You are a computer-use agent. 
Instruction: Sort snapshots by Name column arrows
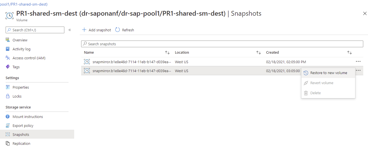[x=167, y=53]
